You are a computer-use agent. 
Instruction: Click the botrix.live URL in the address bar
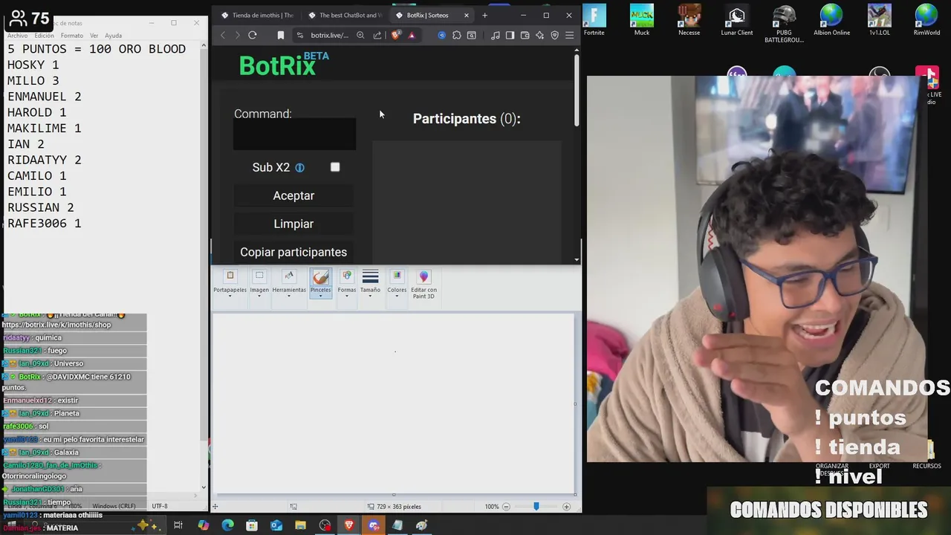click(x=329, y=35)
